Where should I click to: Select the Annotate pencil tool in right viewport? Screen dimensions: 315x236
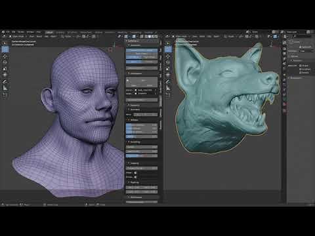click(168, 82)
